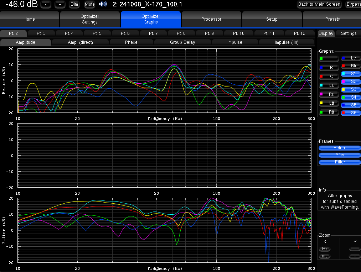Select measurement point Pt. 7
The height and width of the screenshot is (272, 361).
[153, 33]
